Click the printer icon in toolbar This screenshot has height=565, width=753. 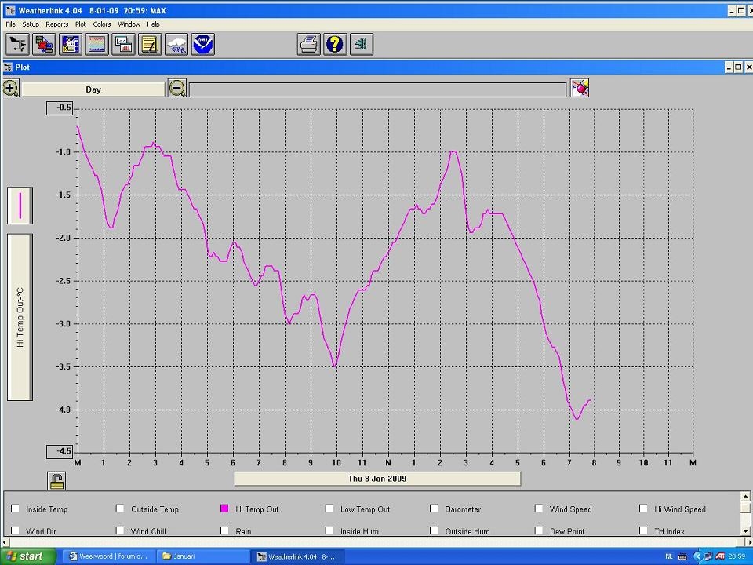click(309, 45)
